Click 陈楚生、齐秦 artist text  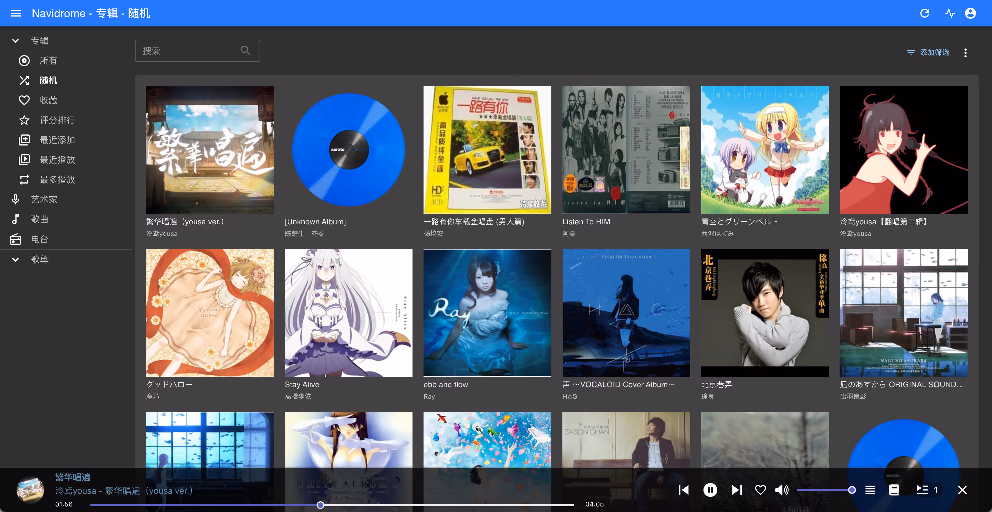pyautogui.click(x=304, y=234)
